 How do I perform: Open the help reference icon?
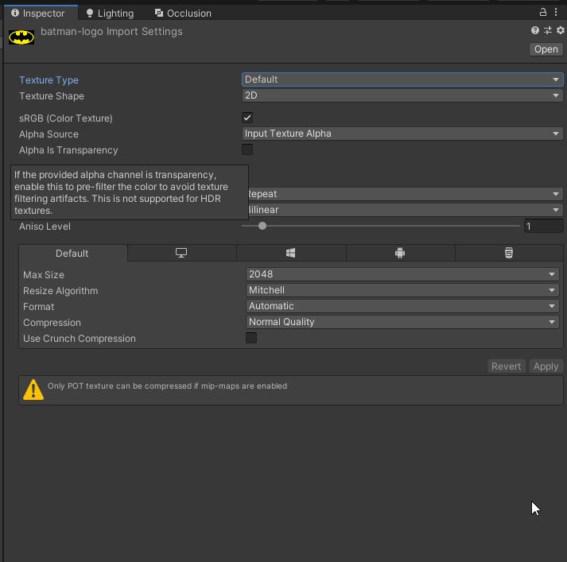[535, 30]
